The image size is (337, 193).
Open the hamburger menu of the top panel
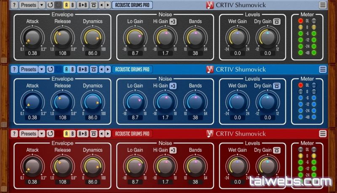pos(323,5)
